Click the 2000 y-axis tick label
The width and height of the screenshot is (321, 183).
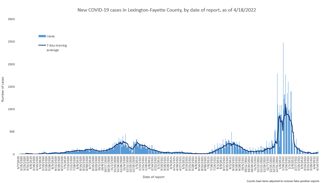pyautogui.click(x=12, y=64)
